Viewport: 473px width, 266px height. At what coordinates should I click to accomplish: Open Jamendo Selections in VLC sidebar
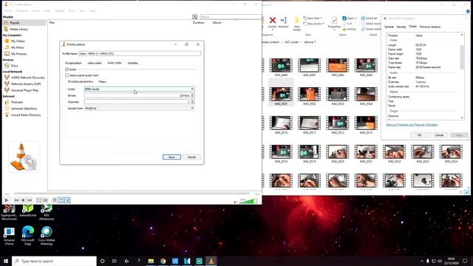click(x=24, y=109)
